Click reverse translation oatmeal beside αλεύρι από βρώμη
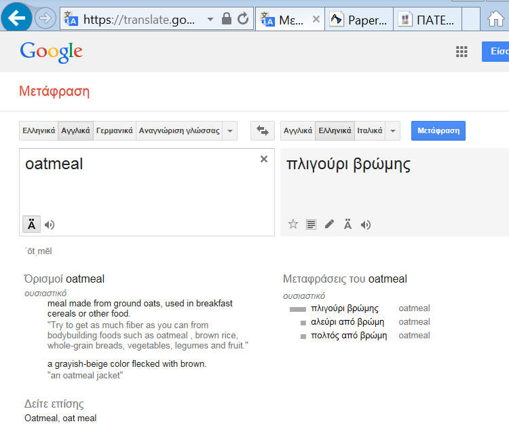Image resolution: width=509 pixels, height=428 pixels. (414, 322)
